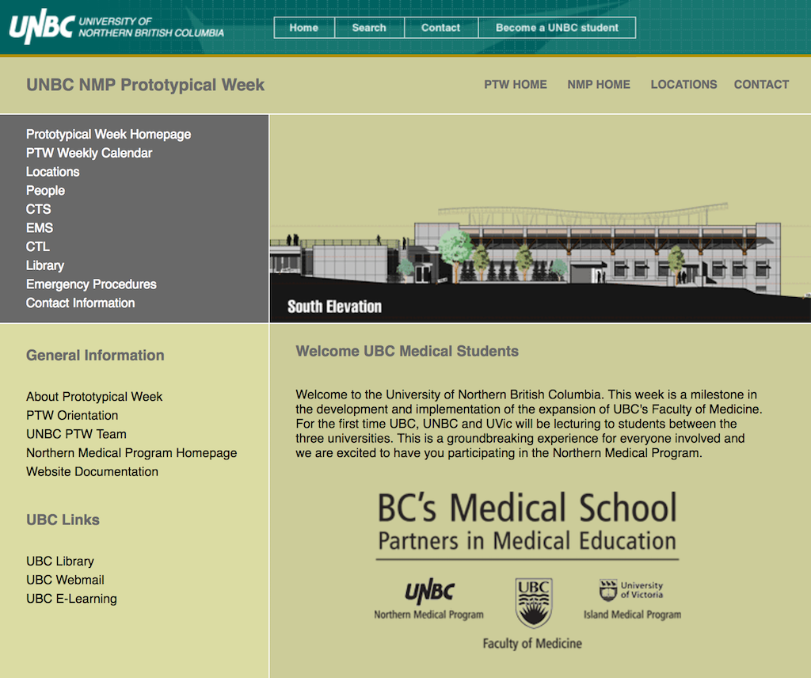The height and width of the screenshot is (678, 811).
Task: Select LOCATIONS in the navigation bar
Action: click(683, 84)
